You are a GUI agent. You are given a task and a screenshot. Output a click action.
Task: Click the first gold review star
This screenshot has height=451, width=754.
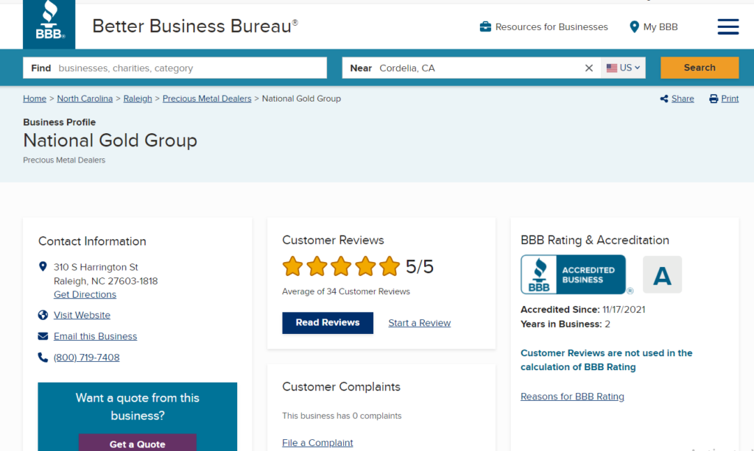coord(292,266)
